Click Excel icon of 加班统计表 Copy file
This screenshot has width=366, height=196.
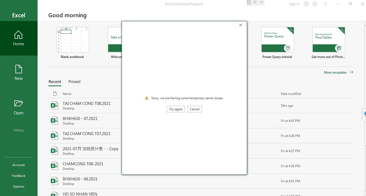(55, 151)
